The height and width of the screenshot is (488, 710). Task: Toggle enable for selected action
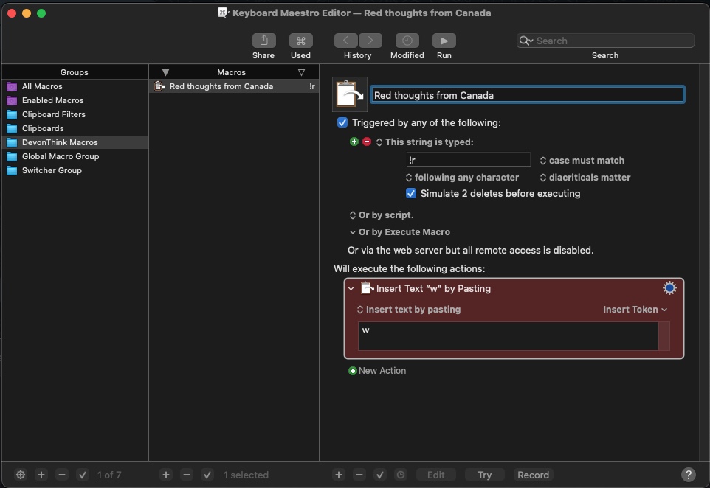tap(380, 475)
